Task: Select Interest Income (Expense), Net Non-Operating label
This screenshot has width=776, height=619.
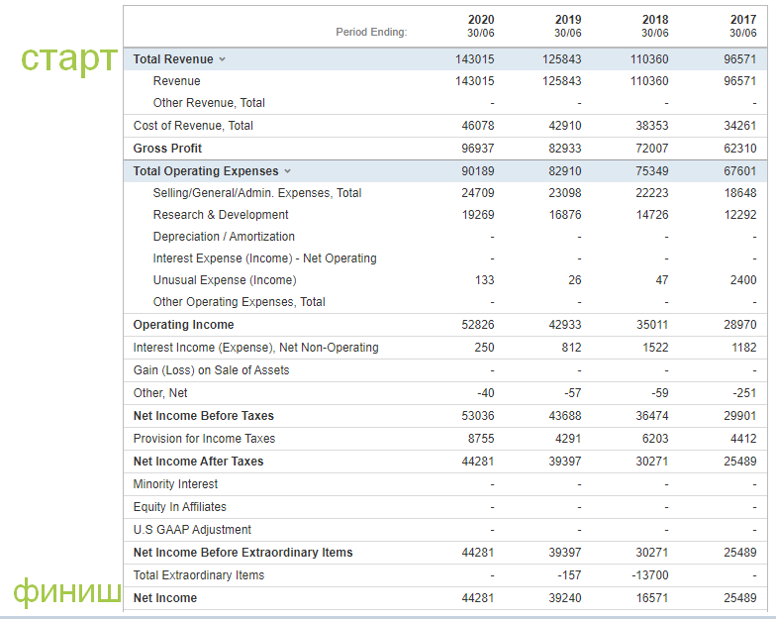Action: coord(255,348)
